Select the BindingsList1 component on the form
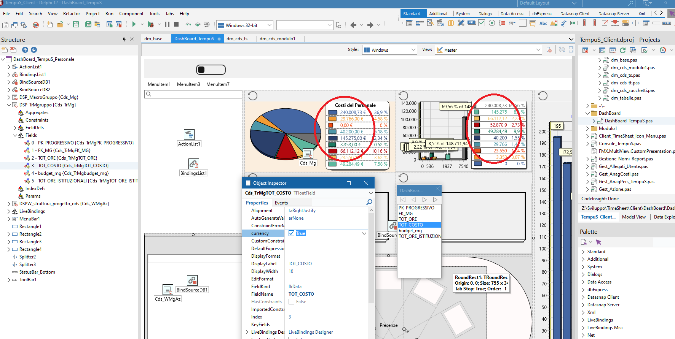Image resolution: width=675 pixels, height=339 pixels. pyautogui.click(x=194, y=164)
